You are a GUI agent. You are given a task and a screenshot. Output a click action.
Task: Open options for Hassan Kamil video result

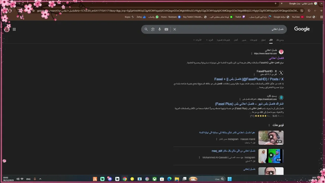coord(217,139)
